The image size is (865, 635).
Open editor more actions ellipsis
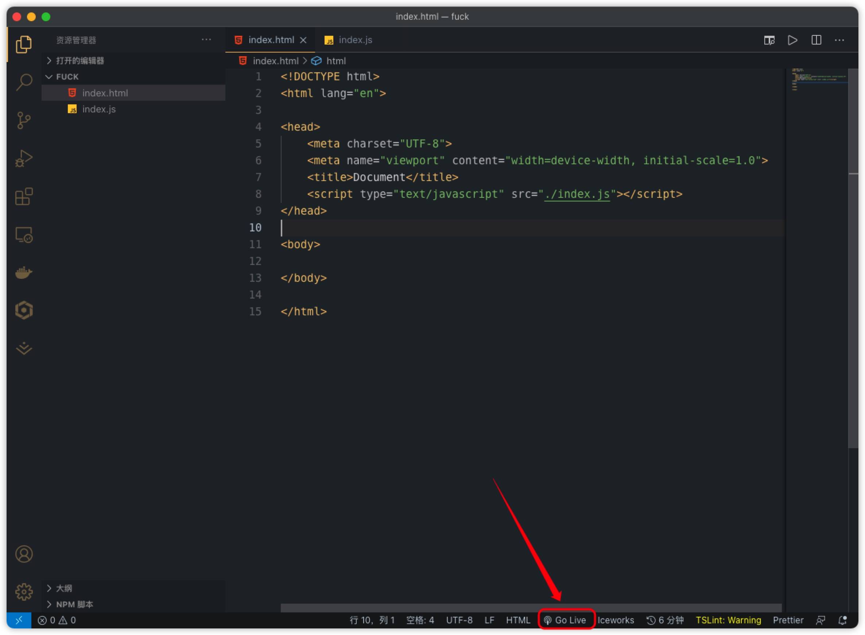[x=839, y=40]
